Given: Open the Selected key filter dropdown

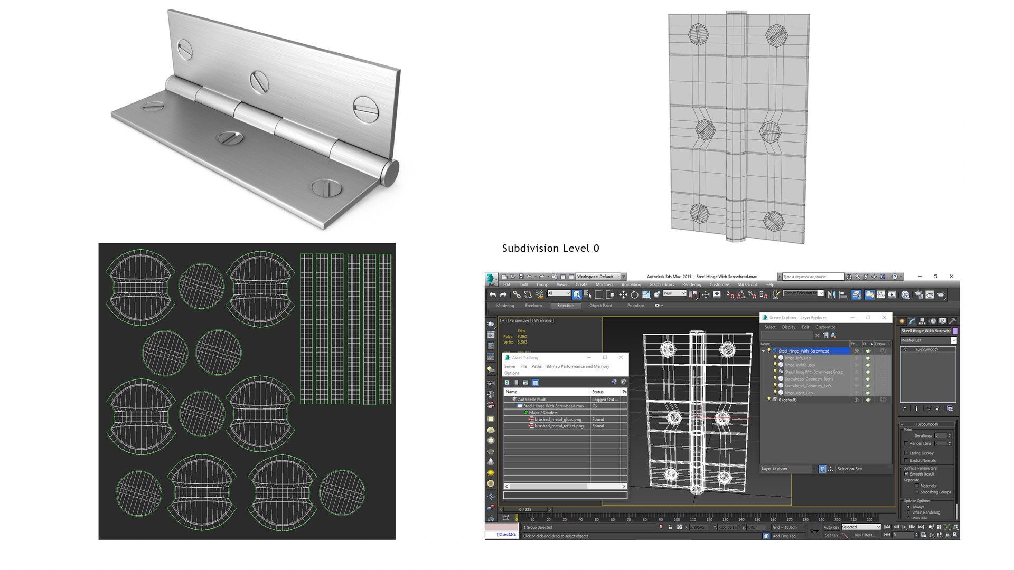Looking at the screenshot, I should (x=861, y=527).
